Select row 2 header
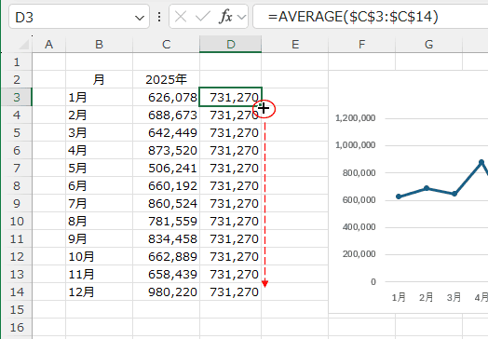This screenshot has height=339, width=488. tap(17, 80)
